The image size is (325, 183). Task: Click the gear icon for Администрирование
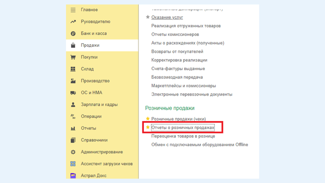point(73,152)
